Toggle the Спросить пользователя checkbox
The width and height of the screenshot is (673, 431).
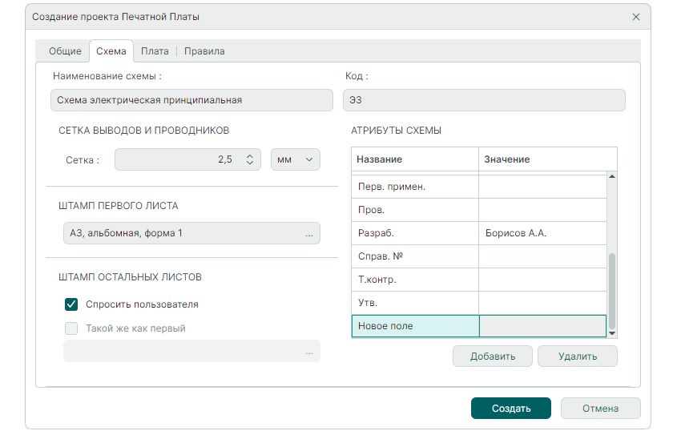71,304
